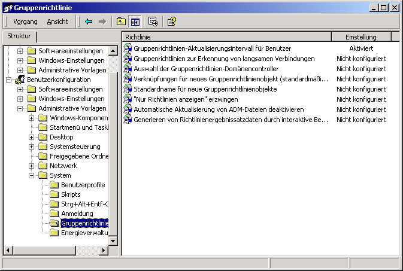This screenshot has width=403, height=271.
Task: Expand Softwareeinstellungen under Benutzerkonfiguration
Action: (x=20, y=89)
